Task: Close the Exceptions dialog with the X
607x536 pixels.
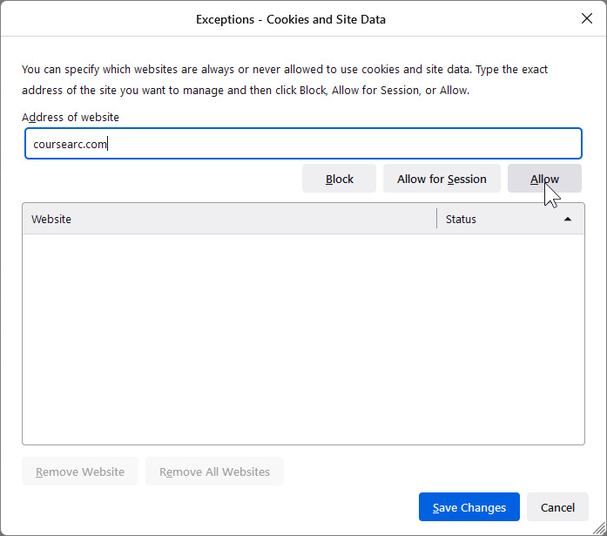Action: coord(587,18)
